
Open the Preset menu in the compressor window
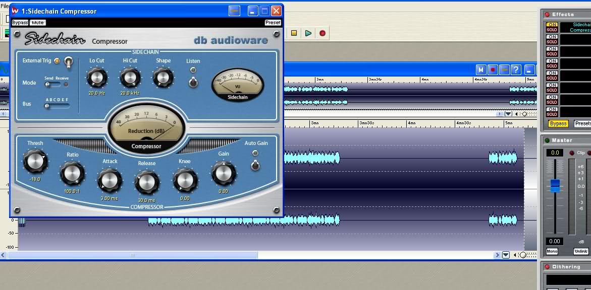click(x=273, y=23)
